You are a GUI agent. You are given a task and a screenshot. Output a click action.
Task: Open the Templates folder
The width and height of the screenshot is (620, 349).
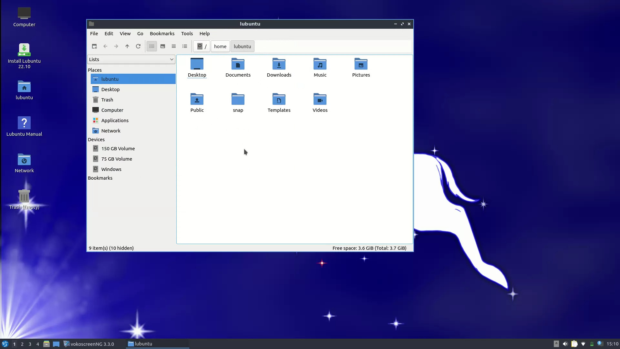click(x=279, y=103)
